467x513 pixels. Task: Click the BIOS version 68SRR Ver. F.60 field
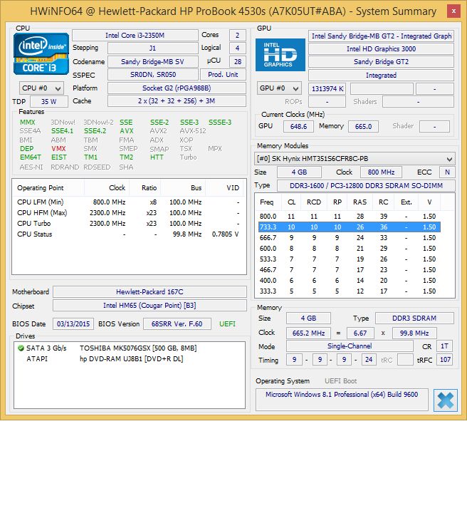tap(177, 324)
